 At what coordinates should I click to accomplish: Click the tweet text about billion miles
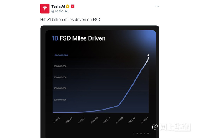pyautogui.click(x=70, y=20)
